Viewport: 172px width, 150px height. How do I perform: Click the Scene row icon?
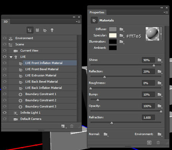pos(11,45)
